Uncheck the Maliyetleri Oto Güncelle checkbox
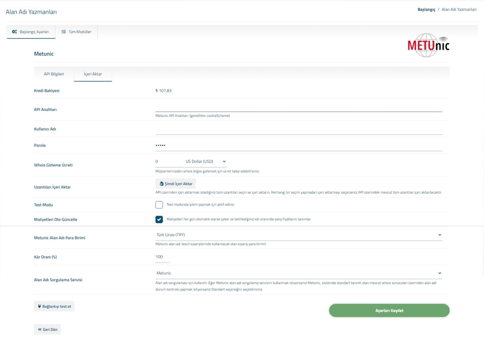Screen dimensions: 484x343 click(159, 220)
